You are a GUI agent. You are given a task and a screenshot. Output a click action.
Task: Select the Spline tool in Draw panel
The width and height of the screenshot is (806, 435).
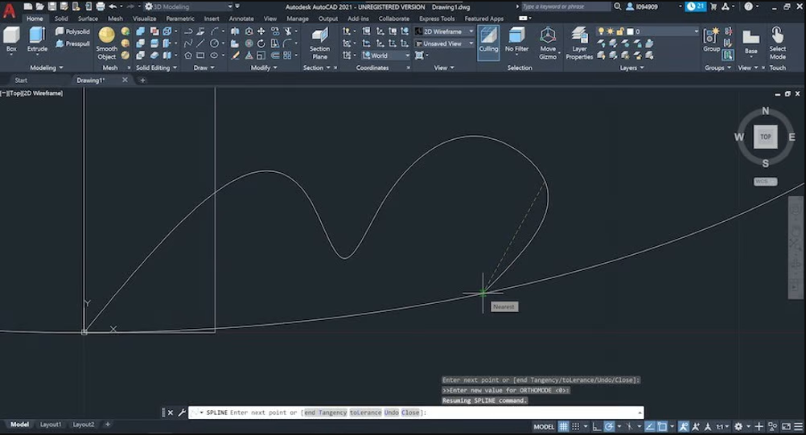(x=188, y=43)
